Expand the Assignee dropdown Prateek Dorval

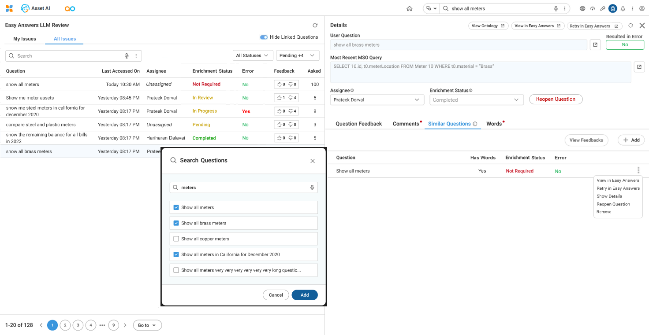[x=377, y=100]
